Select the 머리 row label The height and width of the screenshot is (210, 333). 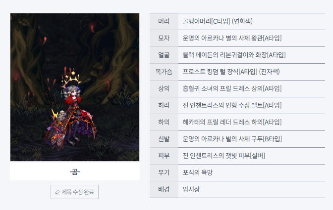click(164, 21)
